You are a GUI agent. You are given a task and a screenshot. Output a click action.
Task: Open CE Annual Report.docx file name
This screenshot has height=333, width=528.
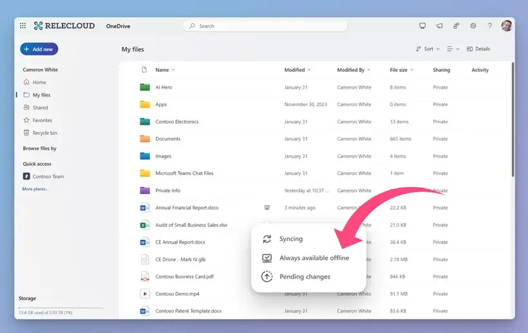point(180,242)
